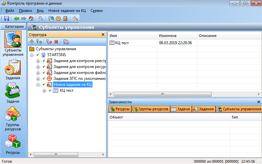
Task: Sort by Тип column header
Action: point(246,117)
